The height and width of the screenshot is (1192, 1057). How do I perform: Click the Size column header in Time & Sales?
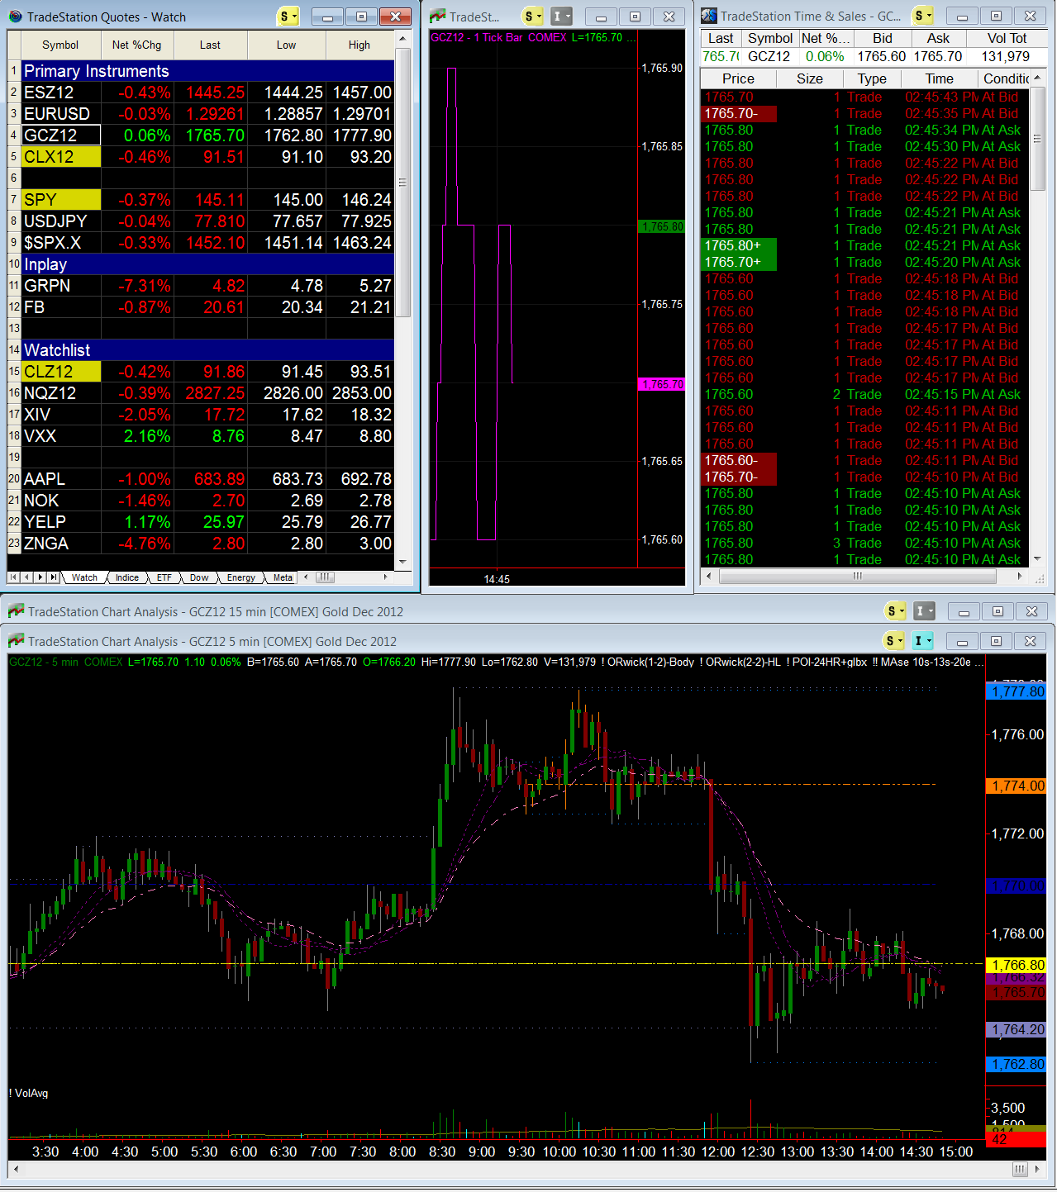(x=810, y=78)
